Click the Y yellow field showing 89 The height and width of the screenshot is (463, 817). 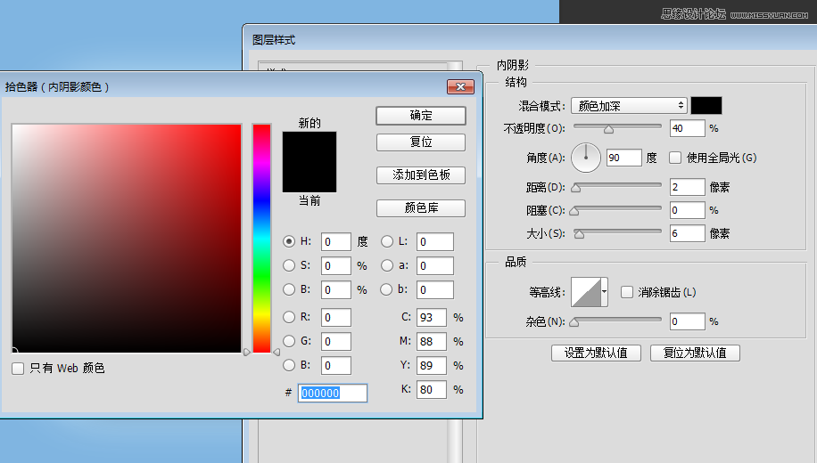pyautogui.click(x=432, y=365)
